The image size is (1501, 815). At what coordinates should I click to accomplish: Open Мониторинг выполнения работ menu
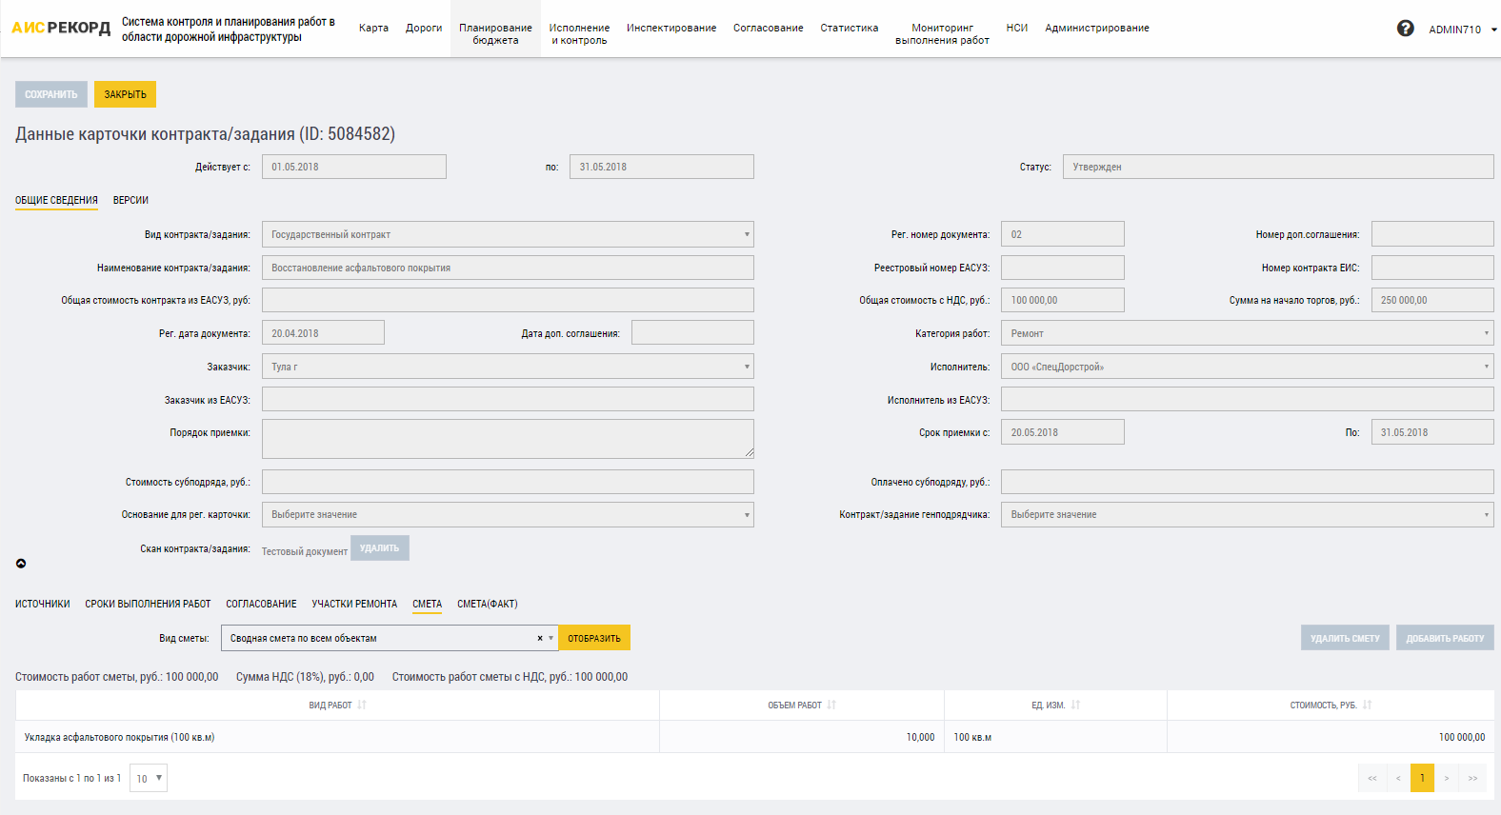pos(942,34)
